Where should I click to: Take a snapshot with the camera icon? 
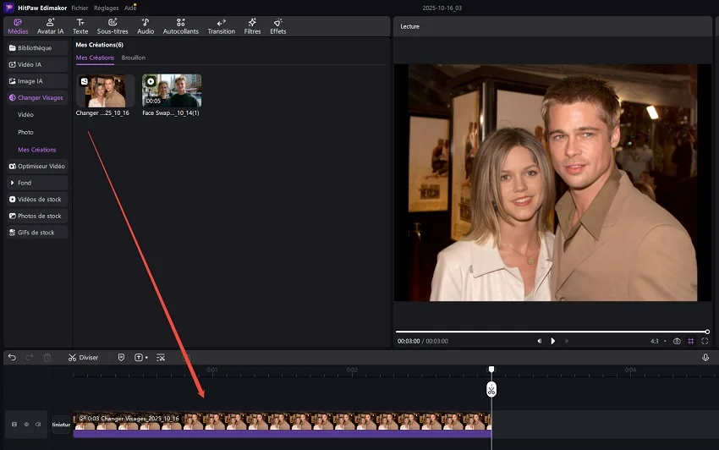coord(677,341)
